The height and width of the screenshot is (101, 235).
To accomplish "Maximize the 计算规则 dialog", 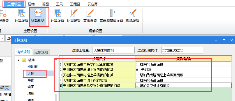I will point(224,40).
